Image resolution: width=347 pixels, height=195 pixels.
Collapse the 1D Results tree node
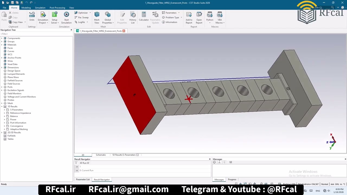click(2, 106)
